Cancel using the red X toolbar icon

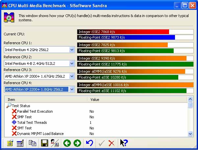pyautogui.click(x=111, y=143)
